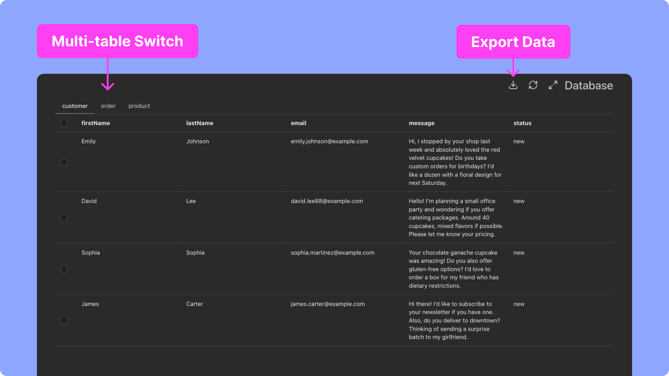Click the emily.johnson@example.com email cell

tap(329, 141)
